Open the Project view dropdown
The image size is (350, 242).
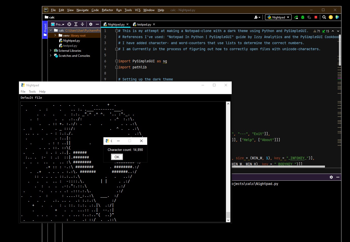tap(58, 24)
